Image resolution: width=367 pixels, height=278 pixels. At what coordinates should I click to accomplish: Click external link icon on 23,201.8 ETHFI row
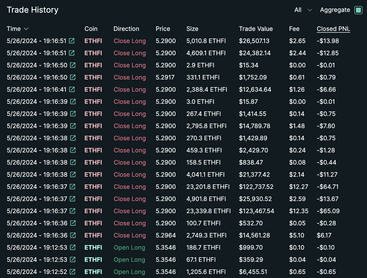pos(72,187)
